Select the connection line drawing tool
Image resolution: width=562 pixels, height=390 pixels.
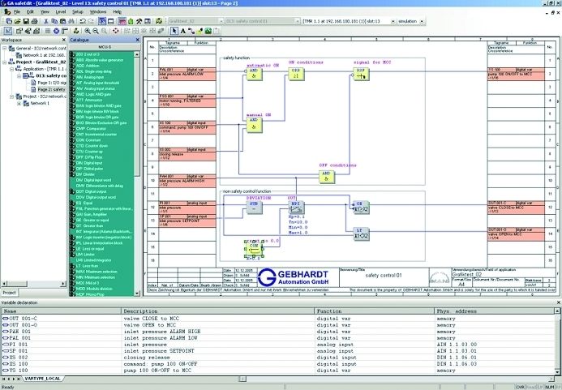click(x=191, y=31)
